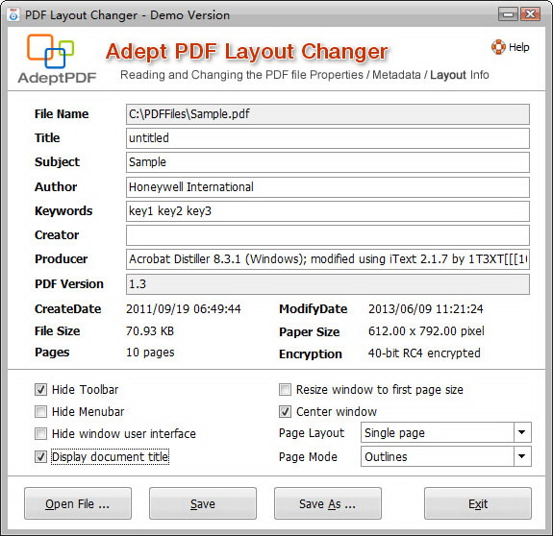The image size is (553, 536).
Task: Click the Exit button
Action: (x=478, y=503)
